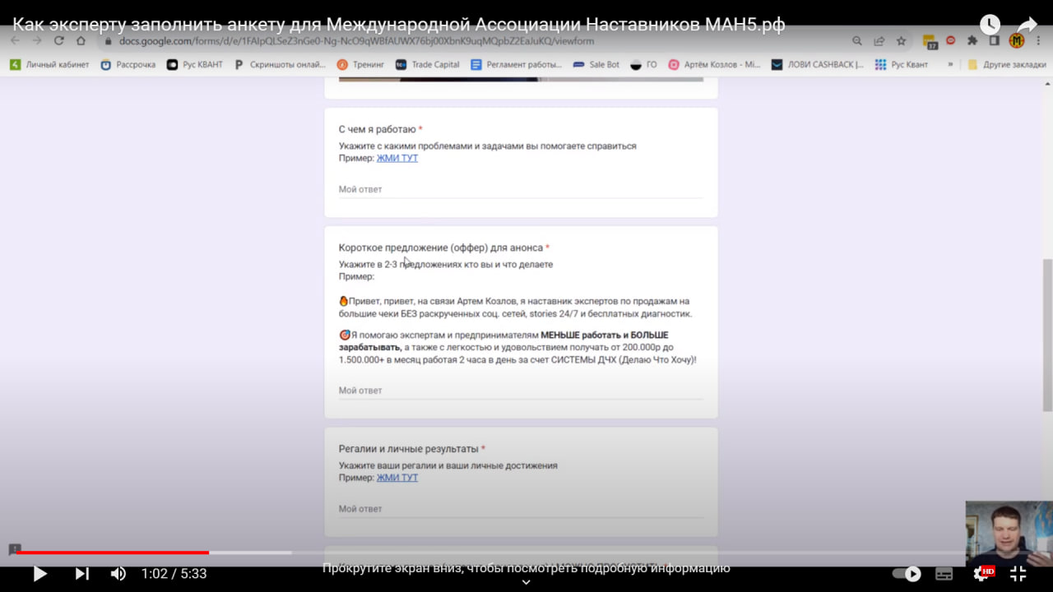Focus the 'Короткое предложение' answer field
The image size is (1053, 592).
point(521,391)
